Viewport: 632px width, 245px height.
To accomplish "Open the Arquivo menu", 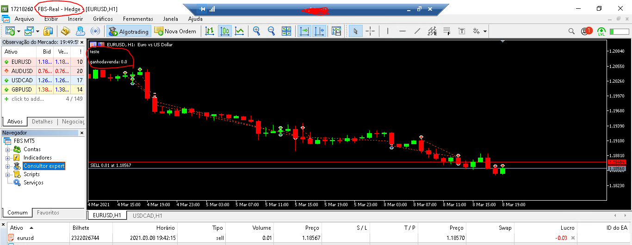I will point(25,19).
